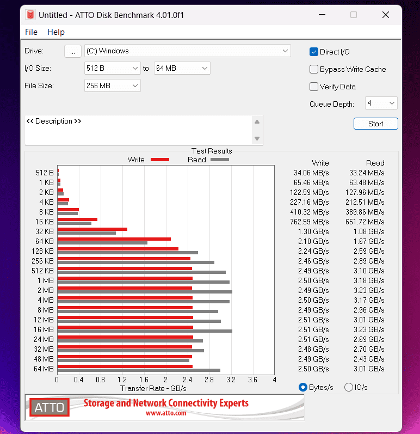420x434 pixels.
Task: Click the 2.10 GB/s write value
Action: tap(313, 241)
